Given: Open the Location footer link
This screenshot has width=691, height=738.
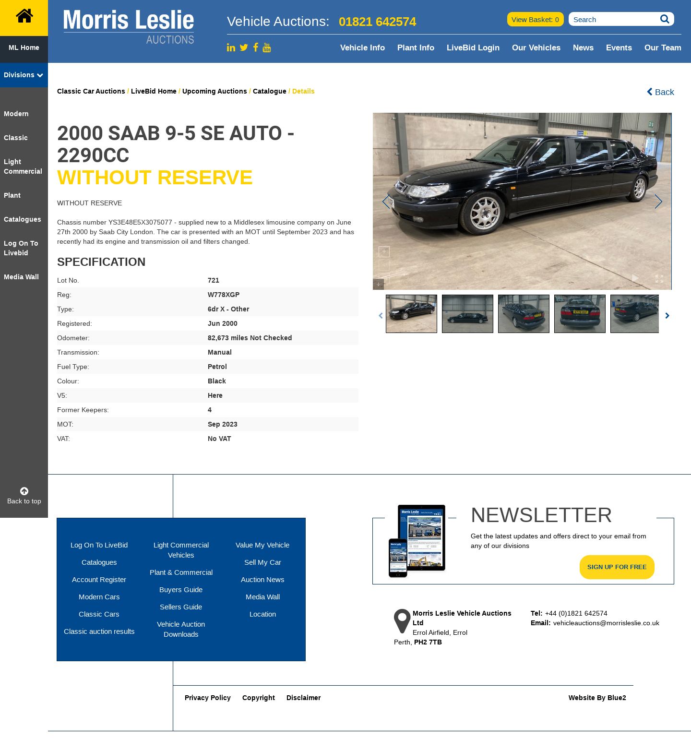Looking at the screenshot, I should 262,614.
